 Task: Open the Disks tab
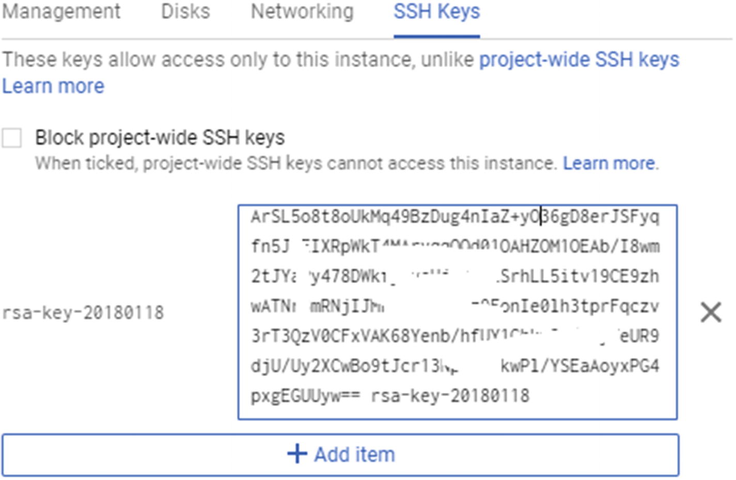click(185, 11)
